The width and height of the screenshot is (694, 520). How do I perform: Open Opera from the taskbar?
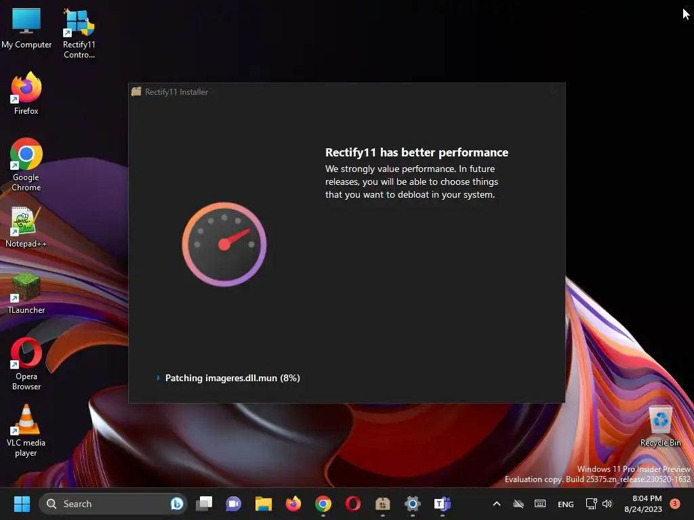click(x=352, y=504)
